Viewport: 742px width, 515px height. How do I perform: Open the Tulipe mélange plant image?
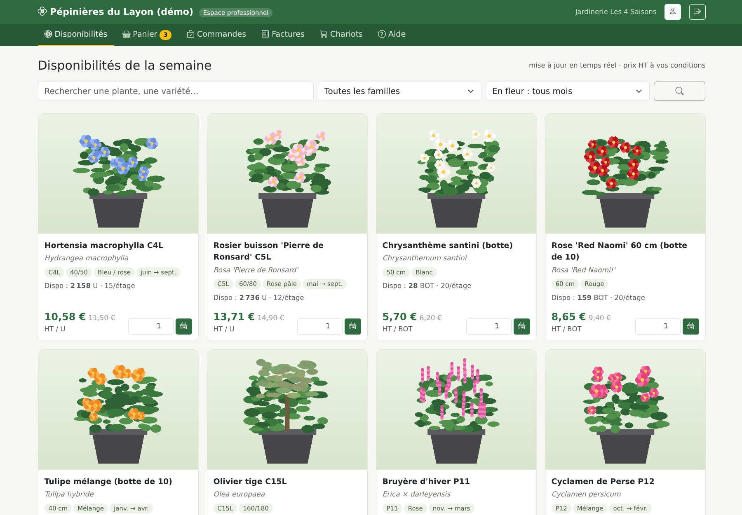coord(118,410)
